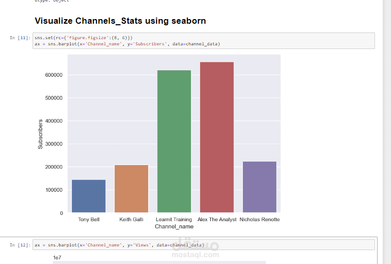Viewport: 391px width, 264px height.
Task: Click the sns.set figsize code line
Action: coord(84,38)
